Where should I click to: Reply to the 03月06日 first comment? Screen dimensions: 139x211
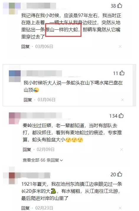[x=25, y=46]
